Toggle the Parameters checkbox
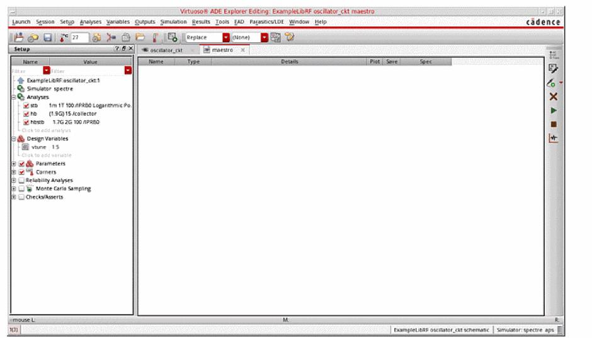Viewport: 592px width, 338px height. (x=21, y=164)
